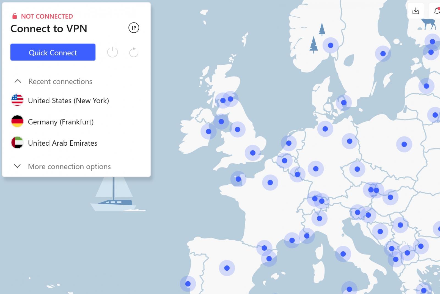Click the United States flag icon
Image resolution: width=440 pixels, height=294 pixels.
17,100
